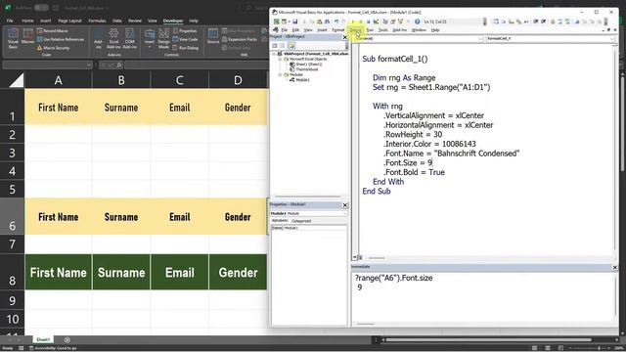
Task: Close the Immediate window
Action: (x=615, y=267)
